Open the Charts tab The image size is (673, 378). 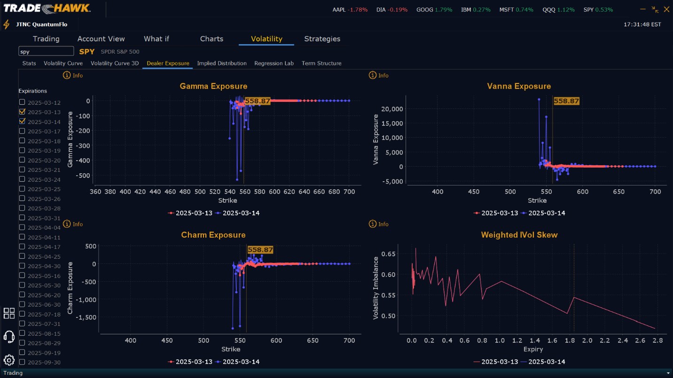[x=211, y=39]
